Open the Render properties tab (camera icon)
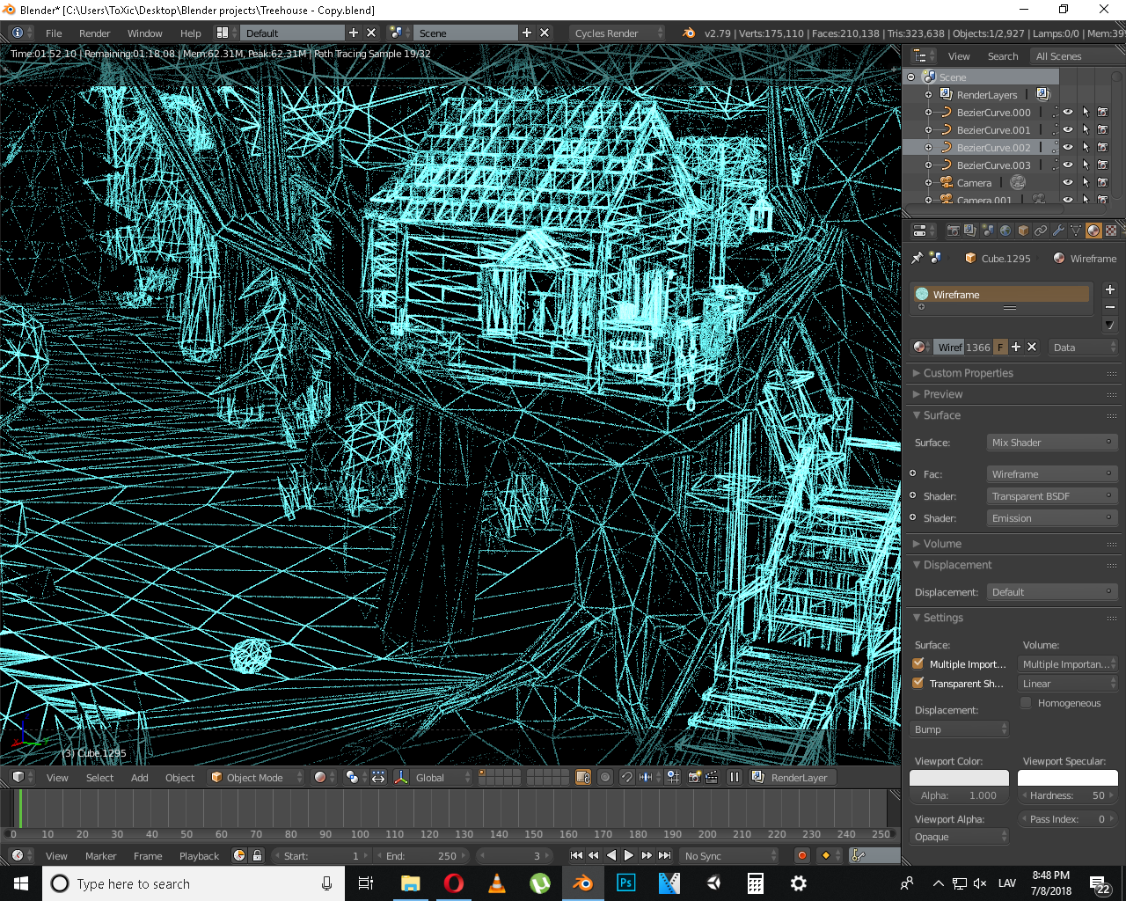This screenshot has height=901, width=1126. (953, 231)
